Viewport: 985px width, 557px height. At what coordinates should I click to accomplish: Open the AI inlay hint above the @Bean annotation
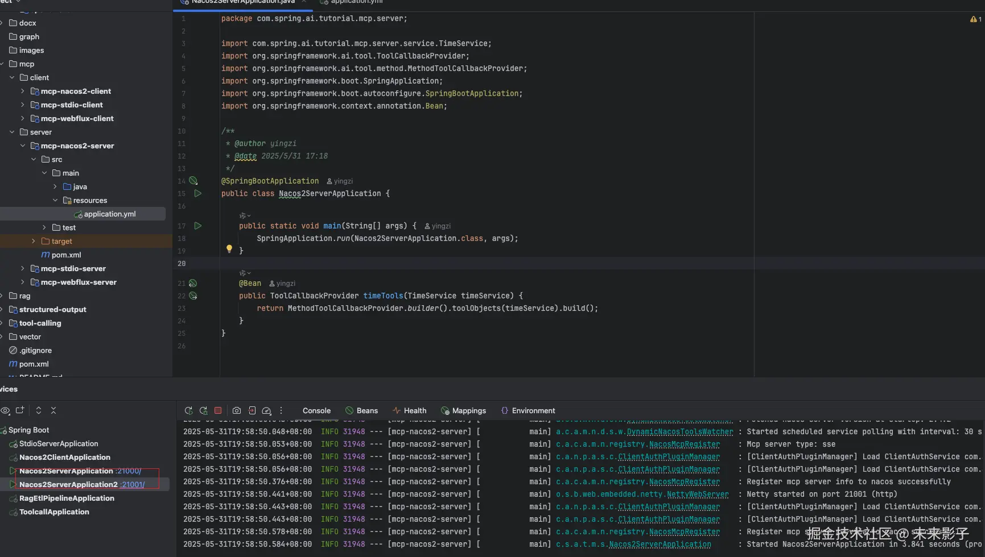coord(245,273)
